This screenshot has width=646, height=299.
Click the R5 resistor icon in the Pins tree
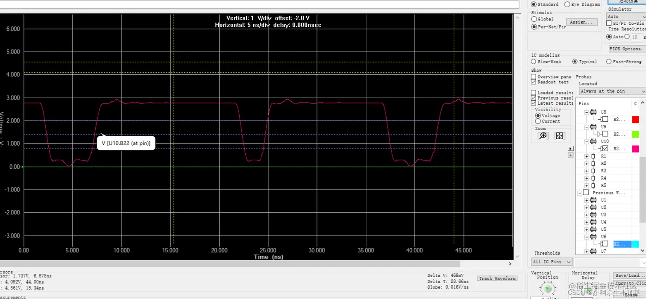[x=593, y=185]
